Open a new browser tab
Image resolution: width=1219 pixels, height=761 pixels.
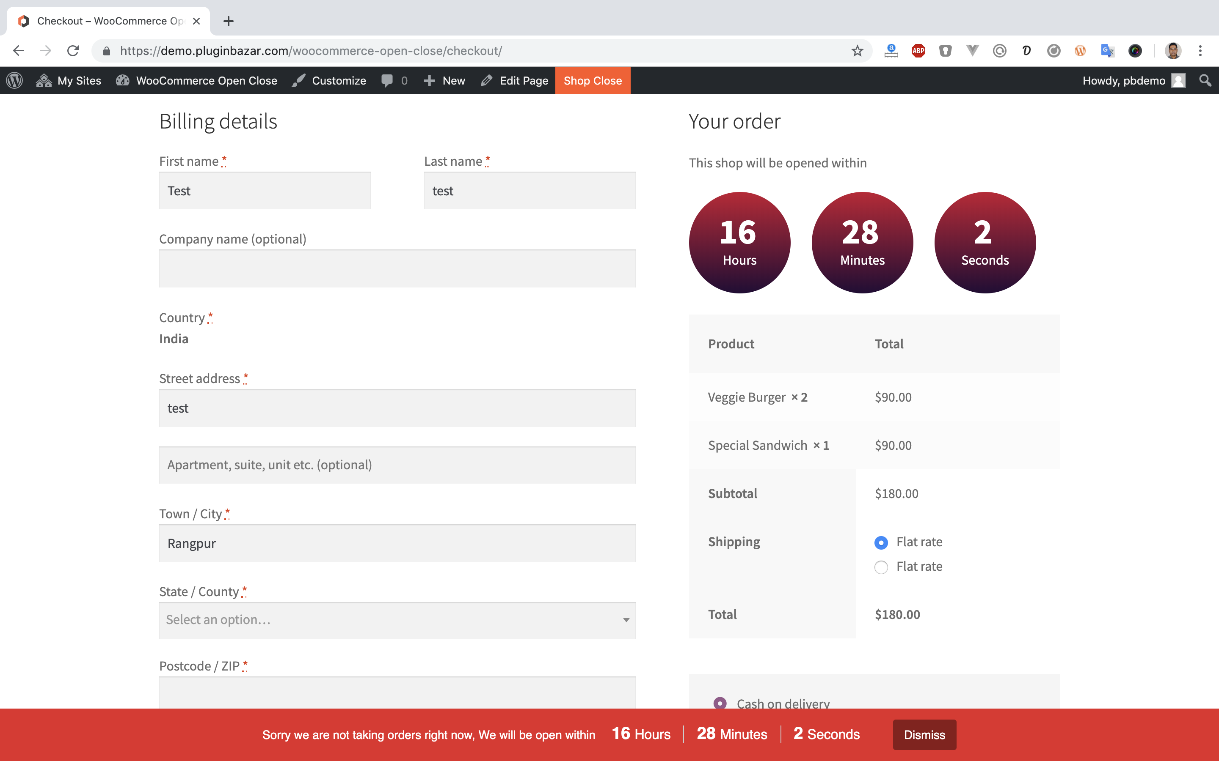pos(228,21)
